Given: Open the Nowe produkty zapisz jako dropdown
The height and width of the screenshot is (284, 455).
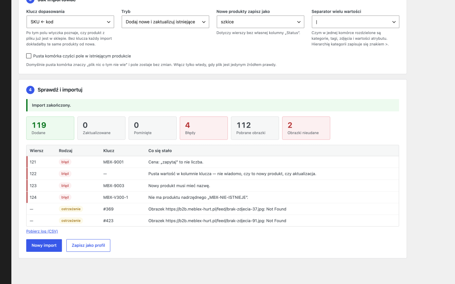Looking at the screenshot, I should pyautogui.click(x=260, y=22).
